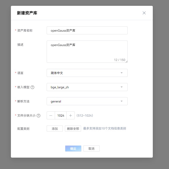Click the 解析方法 label

pyautogui.click(x=23, y=101)
